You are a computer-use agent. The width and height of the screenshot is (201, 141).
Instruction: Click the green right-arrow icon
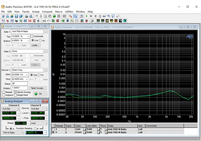(63, 21)
